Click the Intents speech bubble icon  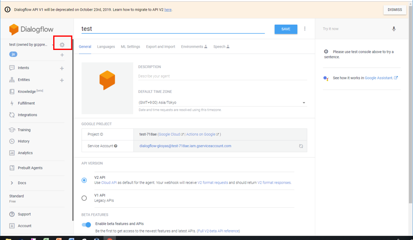pos(12,68)
